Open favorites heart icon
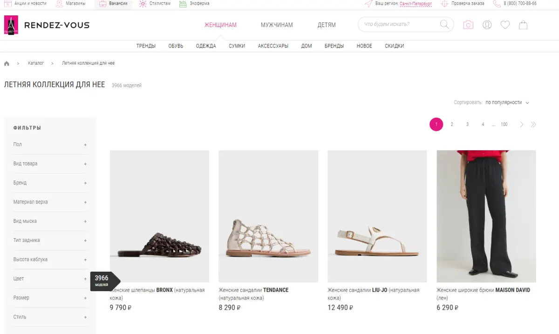This screenshot has width=559, height=334. coord(505,25)
